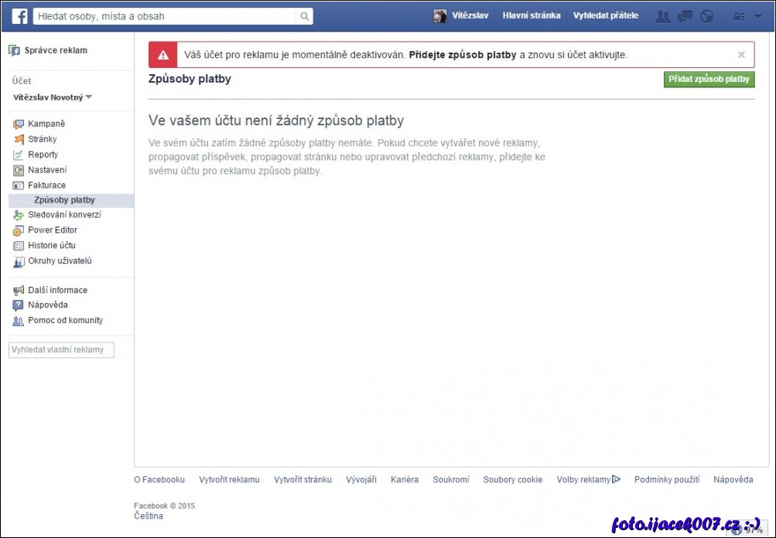The height and width of the screenshot is (538, 776).
Task: Dismiss the deactivated account warning banner
Action: tap(741, 55)
